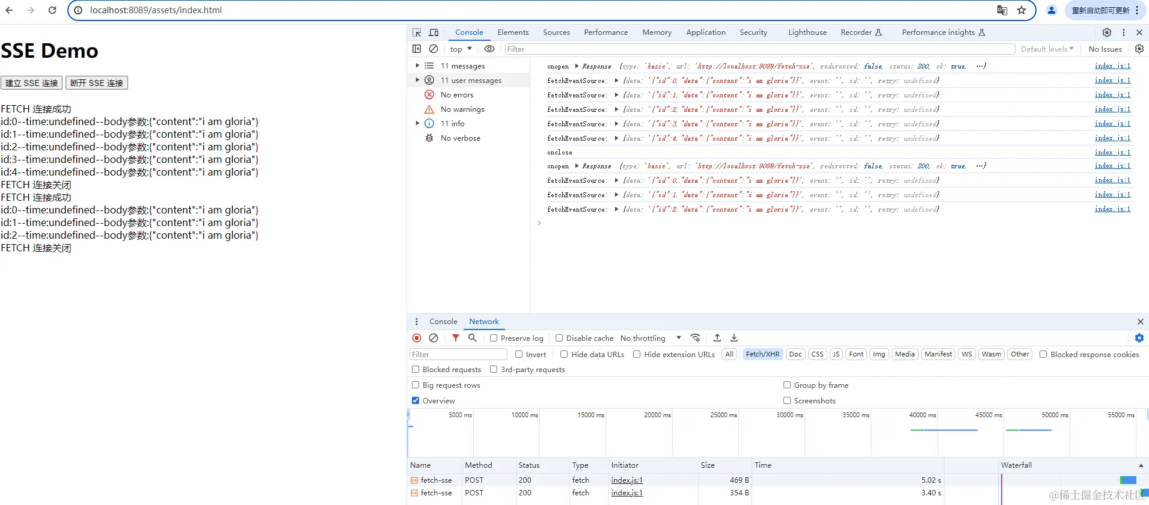Focus the network Filter input
Screen dimensions: 1149x505
coord(458,354)
